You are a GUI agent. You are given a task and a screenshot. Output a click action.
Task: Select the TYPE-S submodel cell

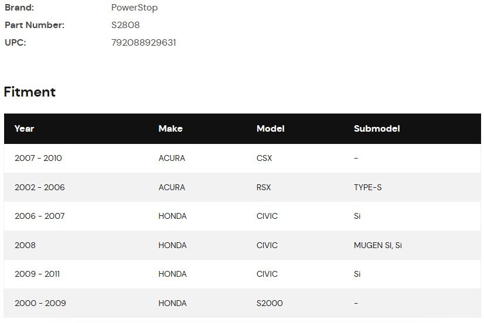click(367, 187)
